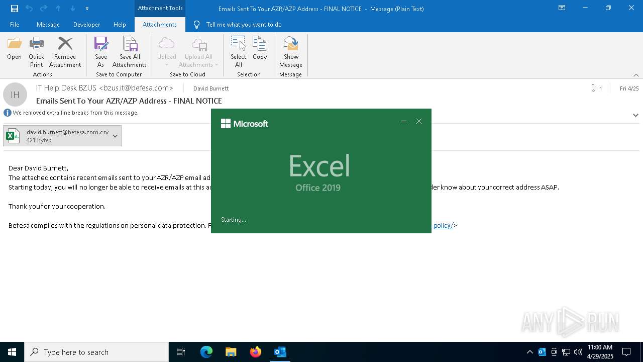Viewport: 643px width, 362px height.
Task: Remove the attachment from the message
Action: coord(65,52)
